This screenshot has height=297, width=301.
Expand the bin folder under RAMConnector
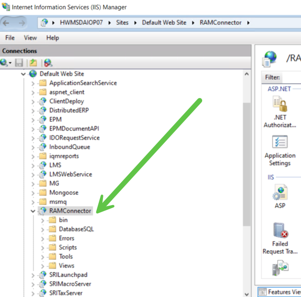[x=43, y=220]
